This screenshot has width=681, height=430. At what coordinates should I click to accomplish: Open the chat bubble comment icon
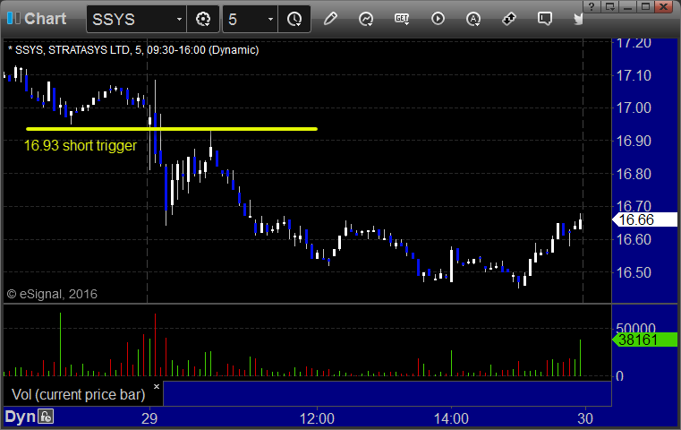(545, 19)
